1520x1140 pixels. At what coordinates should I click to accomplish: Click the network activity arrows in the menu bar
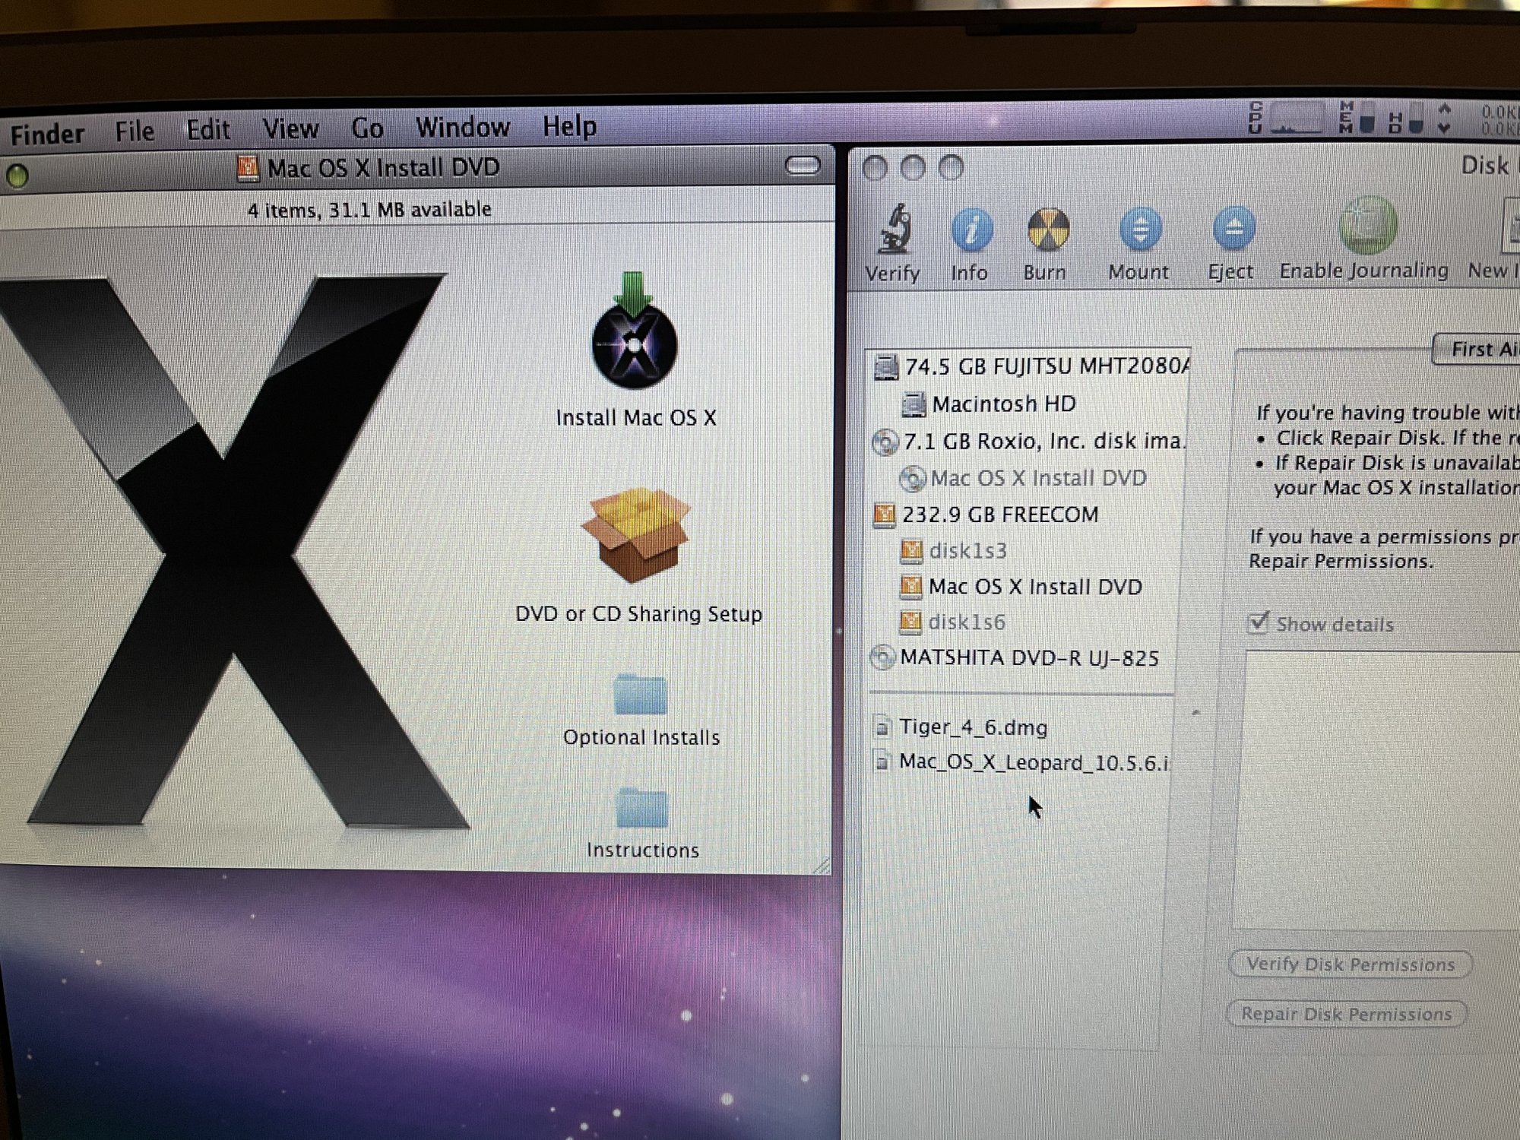coord(1445,119)
